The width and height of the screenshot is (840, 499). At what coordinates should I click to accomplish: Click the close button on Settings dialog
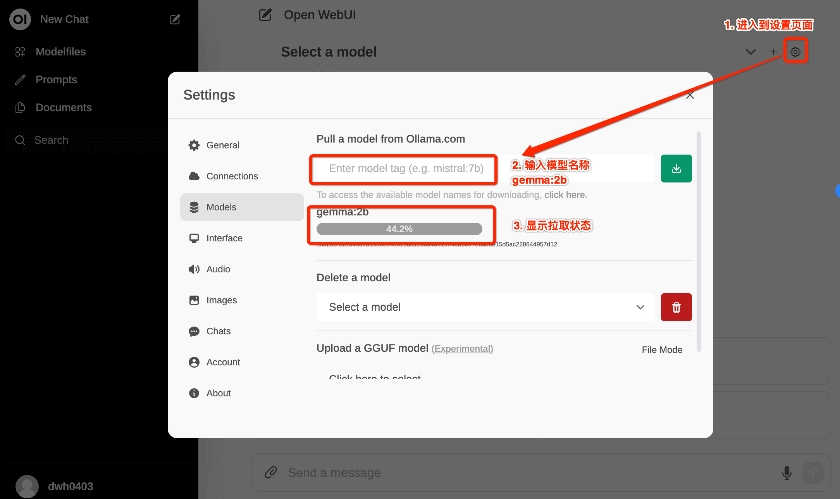690,96
